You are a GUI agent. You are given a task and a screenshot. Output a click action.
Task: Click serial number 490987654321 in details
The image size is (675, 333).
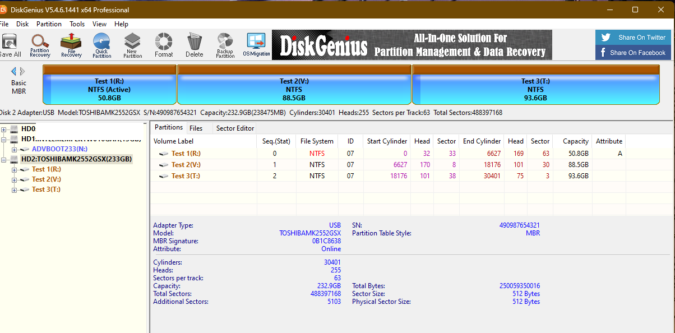[x=520, y=225]
